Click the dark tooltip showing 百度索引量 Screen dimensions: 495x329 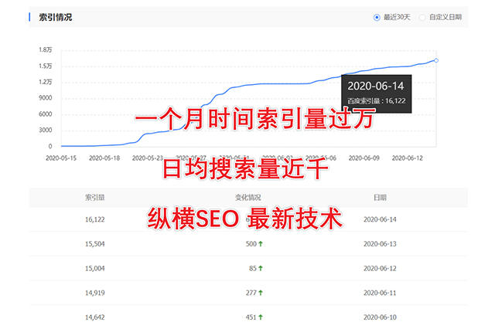375,90
